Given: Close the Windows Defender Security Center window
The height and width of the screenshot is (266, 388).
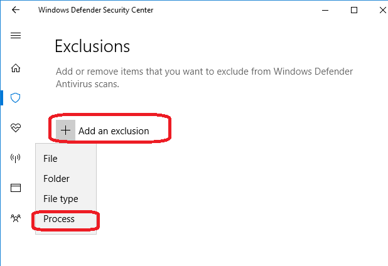Looking at the screenshot, I should [382, 10].
